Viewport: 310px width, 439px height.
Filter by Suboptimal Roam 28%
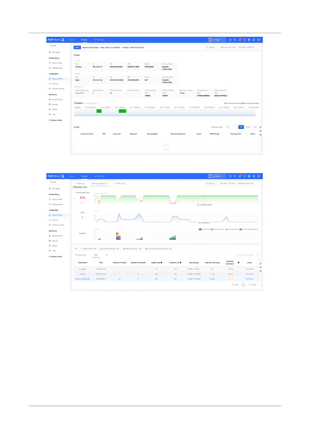tap(110, 249)
